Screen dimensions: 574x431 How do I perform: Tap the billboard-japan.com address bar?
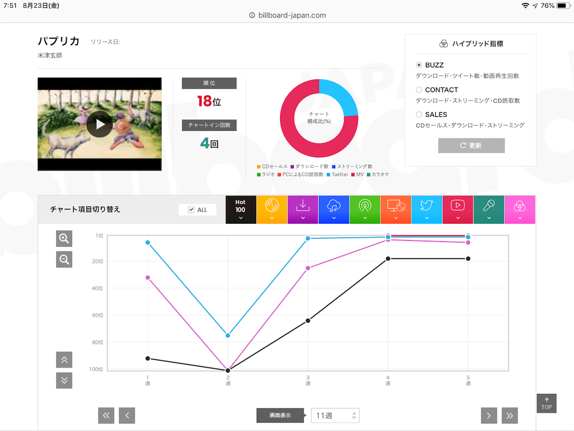pyautogui.click(x=288, y=15)
